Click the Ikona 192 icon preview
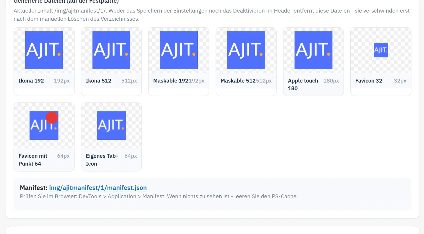 coord(44,50)
